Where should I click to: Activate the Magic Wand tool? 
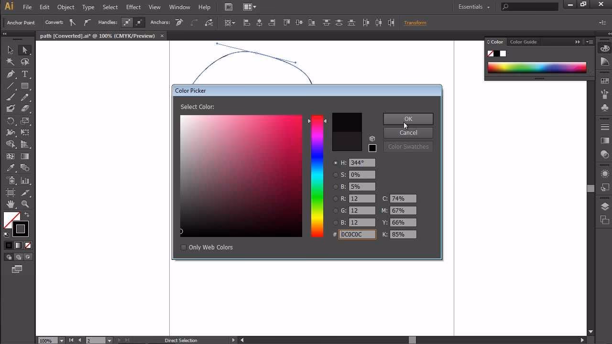11,62
